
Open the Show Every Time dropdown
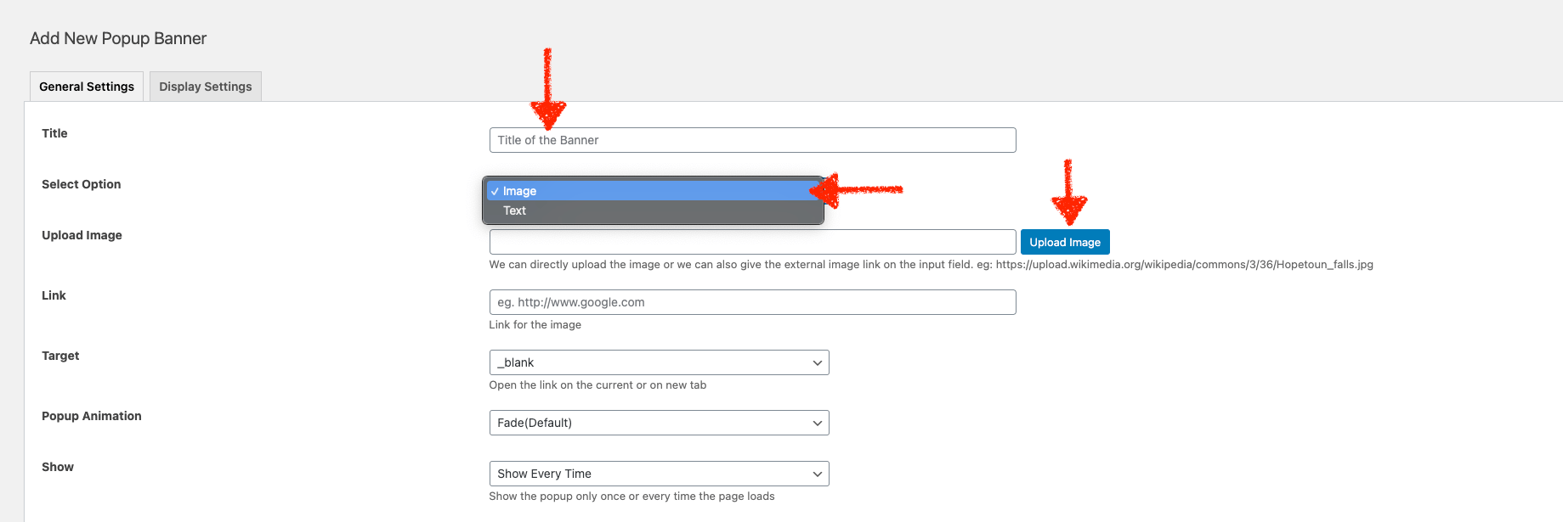click(659, 474)
